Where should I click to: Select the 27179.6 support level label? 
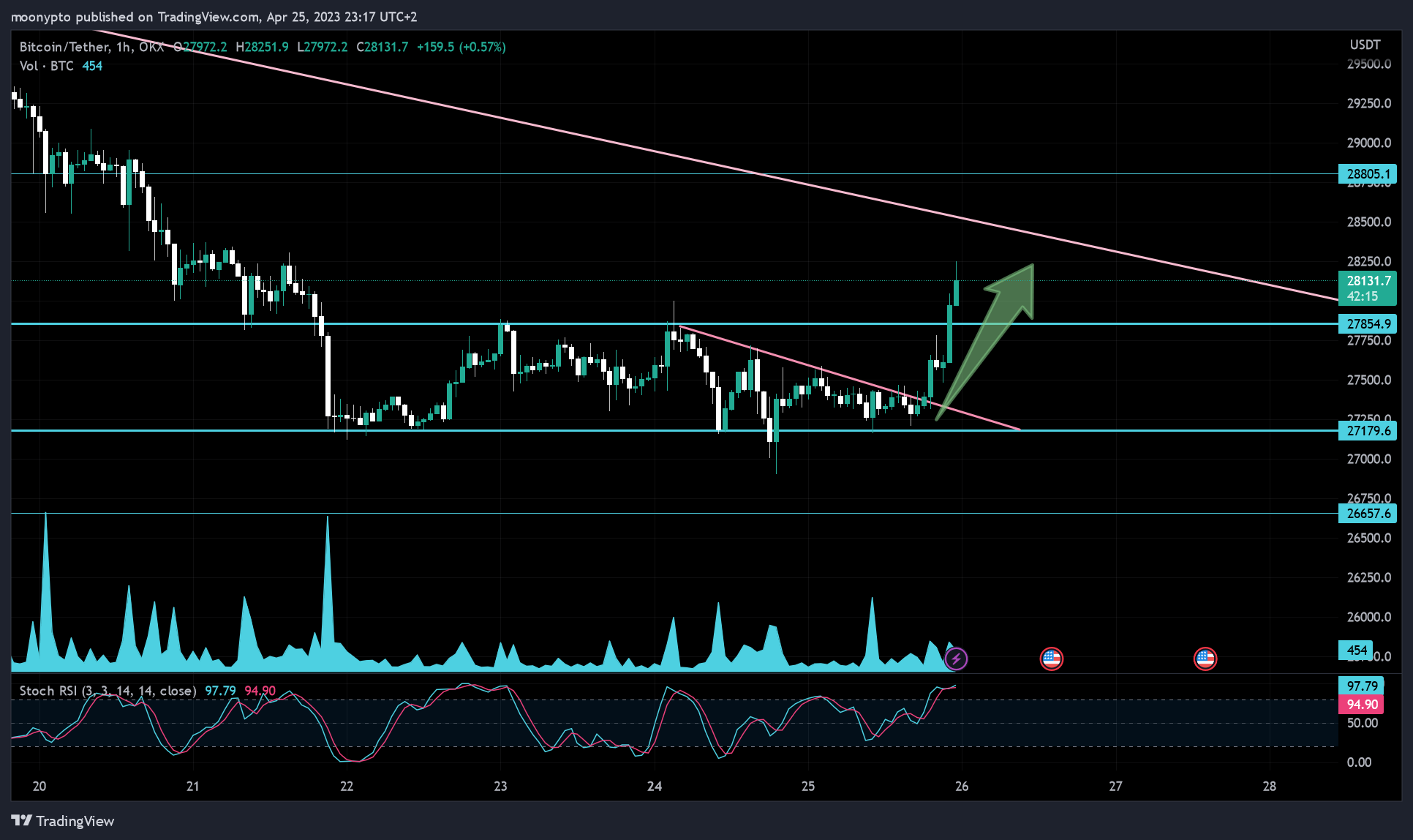click(1368, 430)
